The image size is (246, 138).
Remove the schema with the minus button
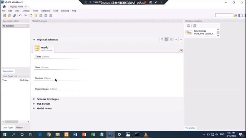click(181, 39)
